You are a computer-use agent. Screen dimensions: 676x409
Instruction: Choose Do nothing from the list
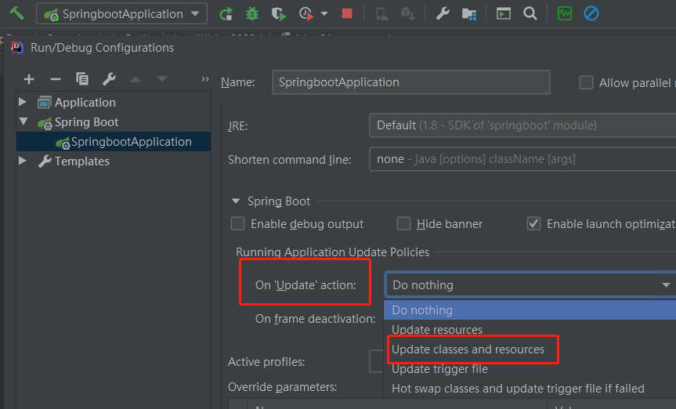click(530, 310)
